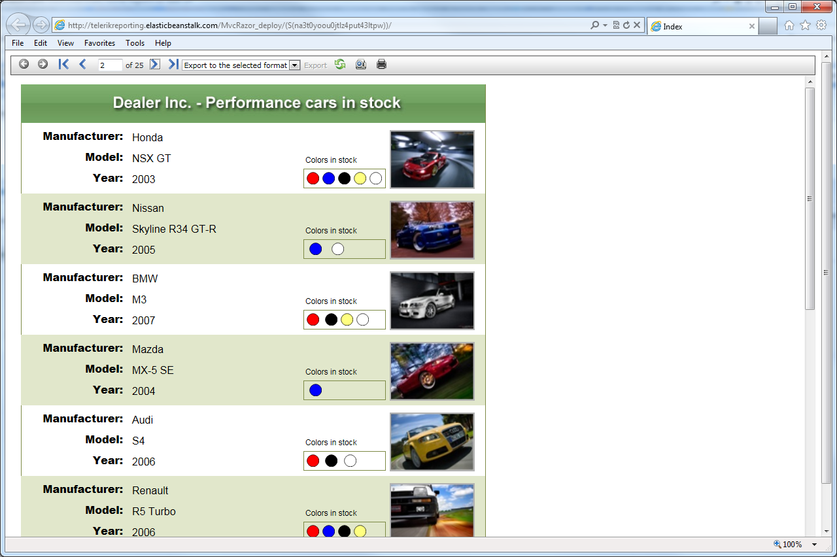Stop loading with the address bar X
The width and height of the screenshot is (837, 557).
coord(637,25)
